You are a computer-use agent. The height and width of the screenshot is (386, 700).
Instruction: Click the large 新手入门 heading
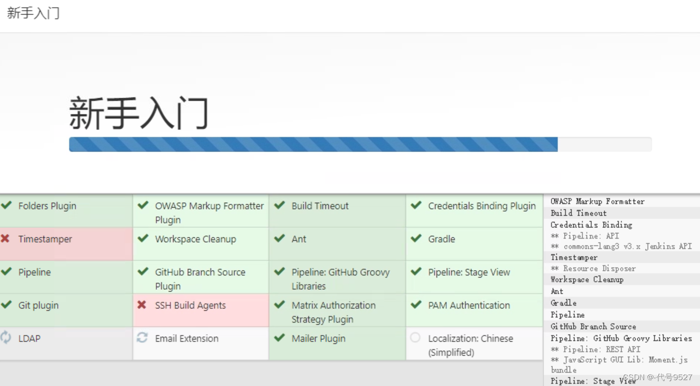click(x=139, y=113)
